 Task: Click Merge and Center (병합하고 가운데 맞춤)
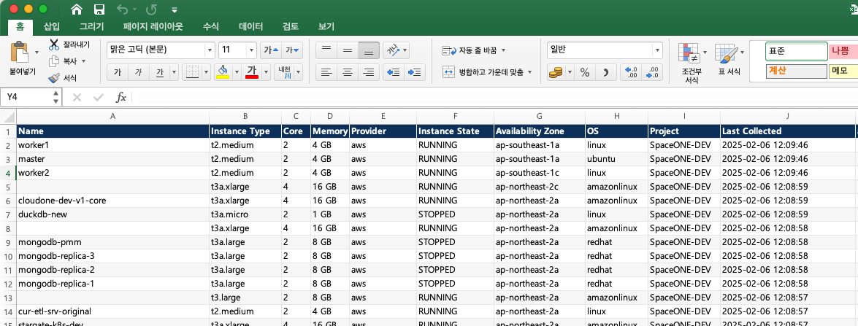coord(487,72)
